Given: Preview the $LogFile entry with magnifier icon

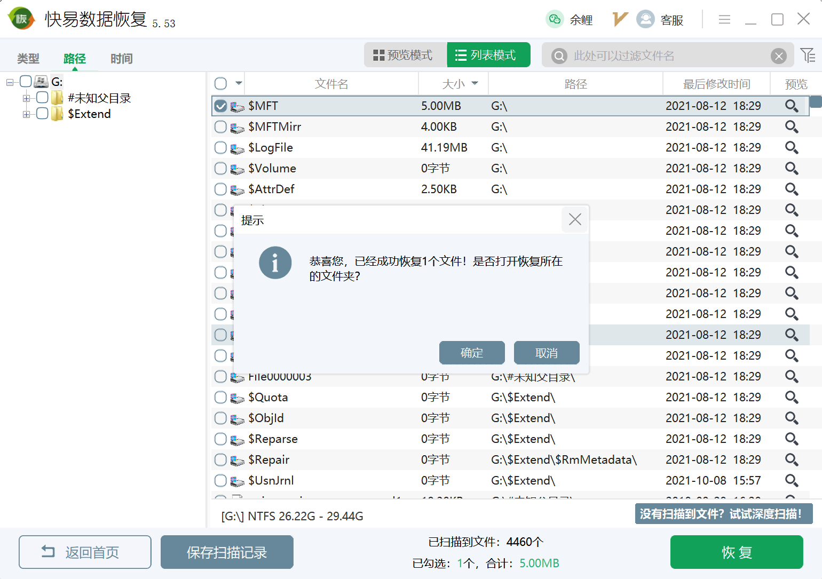Looking at the screenshot, I should point(792,148).
